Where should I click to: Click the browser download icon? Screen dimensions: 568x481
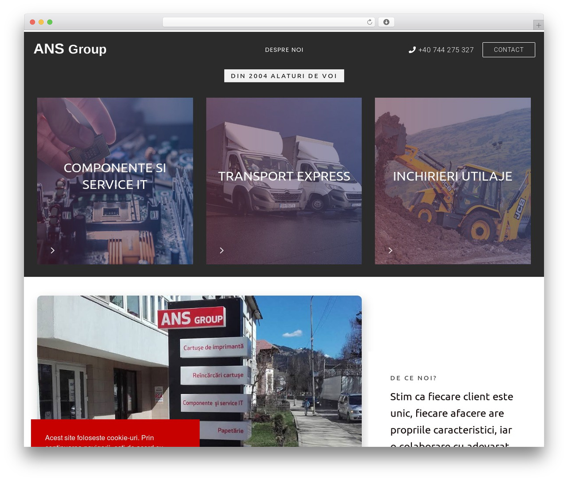386,22
